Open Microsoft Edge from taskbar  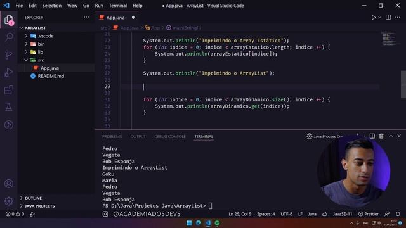pos(199,223)
